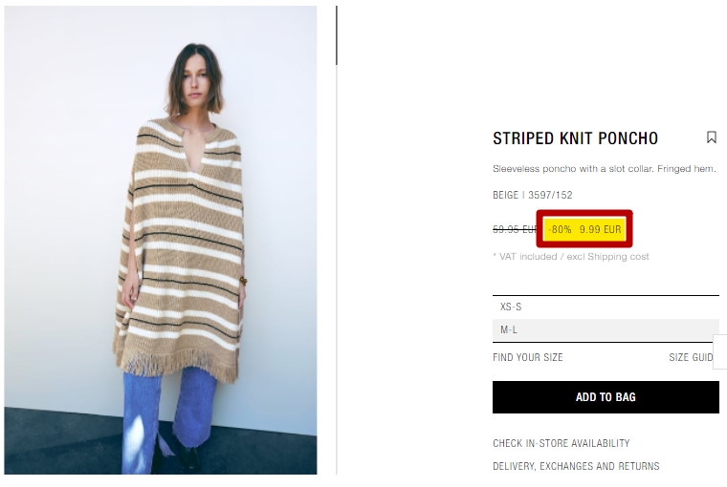Viewport: 727px width, 487px height.
Task: Choose the M-L size option
Action: (x=606, y=330)
